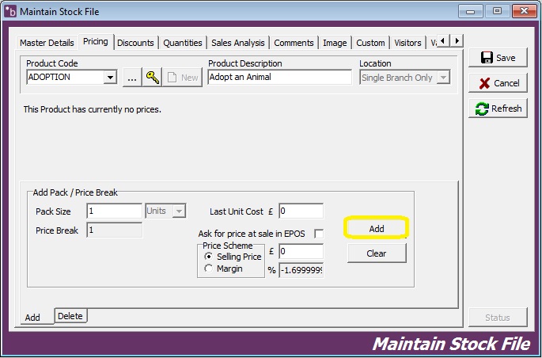Select the Selling Price radio option
The width and height of the screenshot is (542, 358).
(209, 257)
